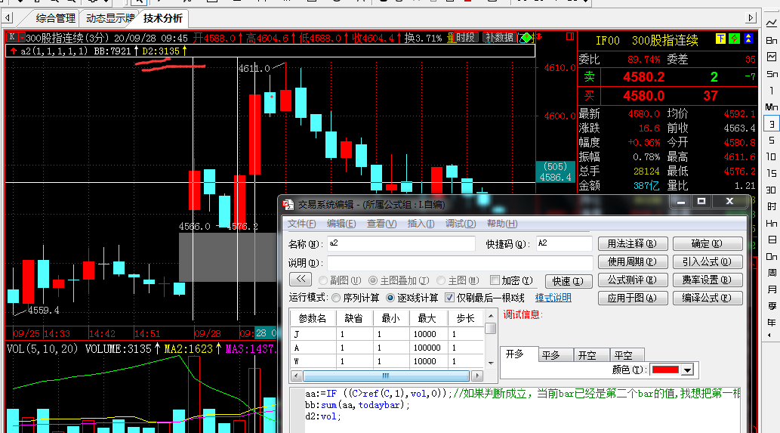Select the 3-minute period in sidebar
Viewport: 780px width, 433px height.
[x=772, y=124]
